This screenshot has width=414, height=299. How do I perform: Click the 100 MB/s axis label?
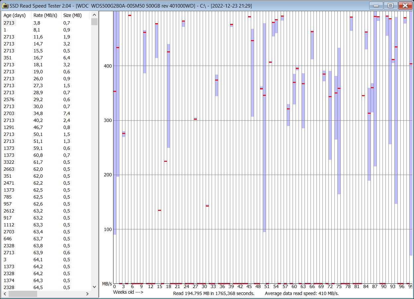108,229
